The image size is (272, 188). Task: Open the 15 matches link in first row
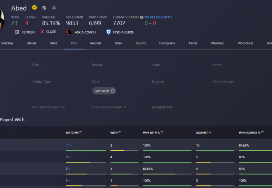pos(68,145)
